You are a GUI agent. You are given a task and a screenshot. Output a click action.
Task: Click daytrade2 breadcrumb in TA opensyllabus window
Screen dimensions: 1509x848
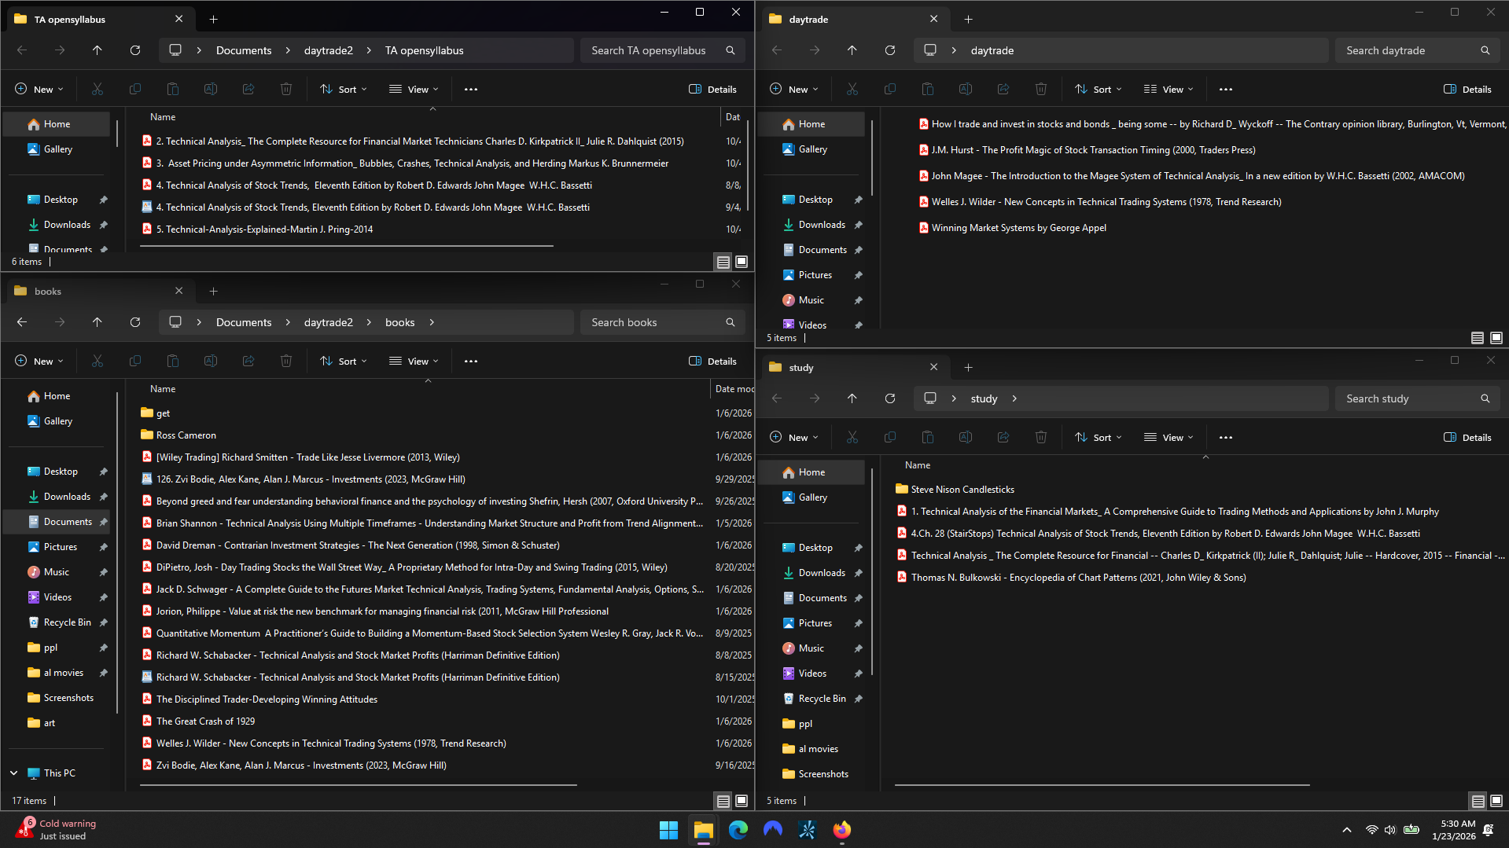point(329,50)
